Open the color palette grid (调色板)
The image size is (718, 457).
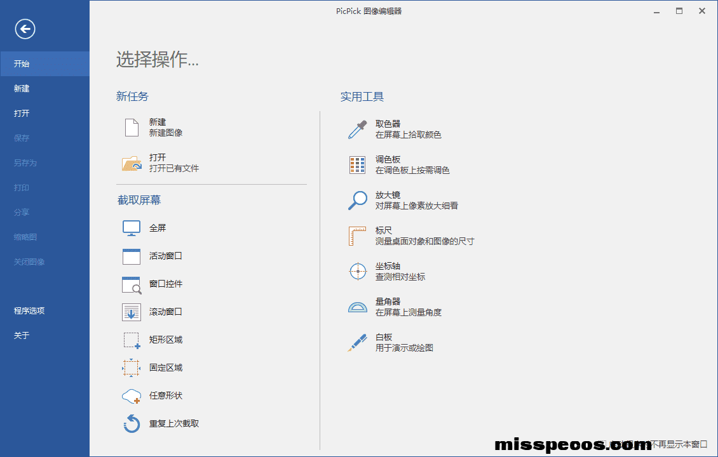pos(358,165)
